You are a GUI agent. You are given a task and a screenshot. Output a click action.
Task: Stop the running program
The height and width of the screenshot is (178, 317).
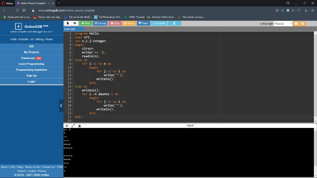point(115,23)
